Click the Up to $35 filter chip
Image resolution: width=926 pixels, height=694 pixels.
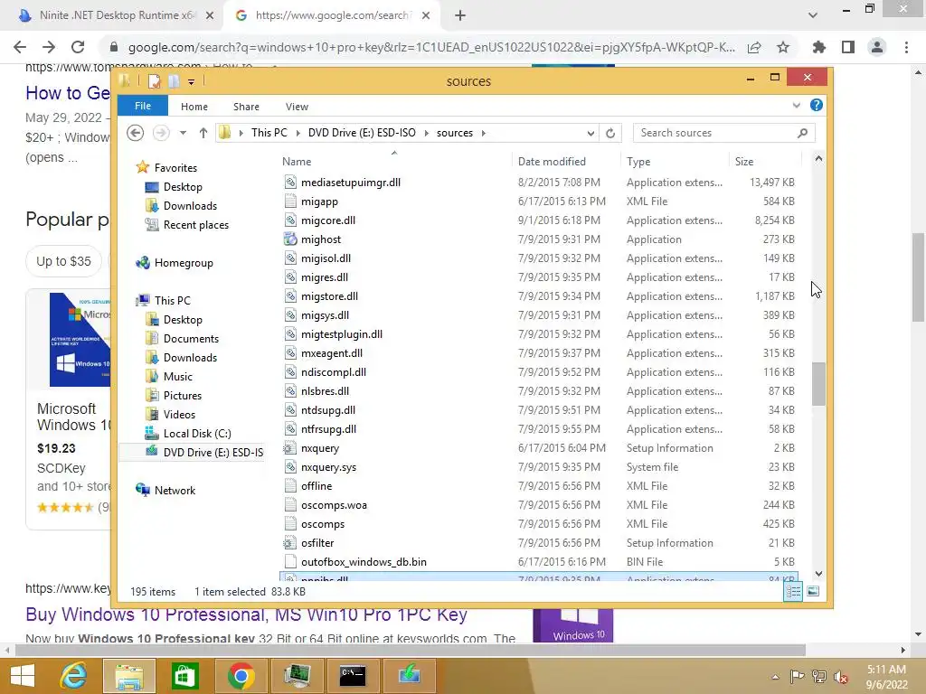point(64,261)
